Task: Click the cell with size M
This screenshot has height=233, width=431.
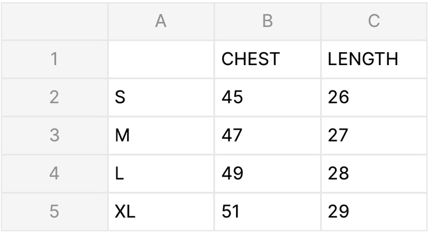Action: (161, 136)
